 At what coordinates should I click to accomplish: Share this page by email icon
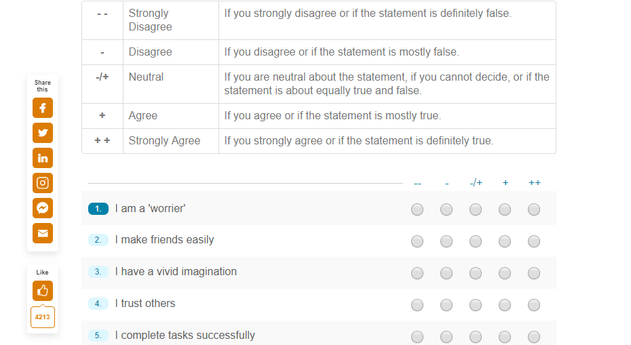[x=42, y=233]
